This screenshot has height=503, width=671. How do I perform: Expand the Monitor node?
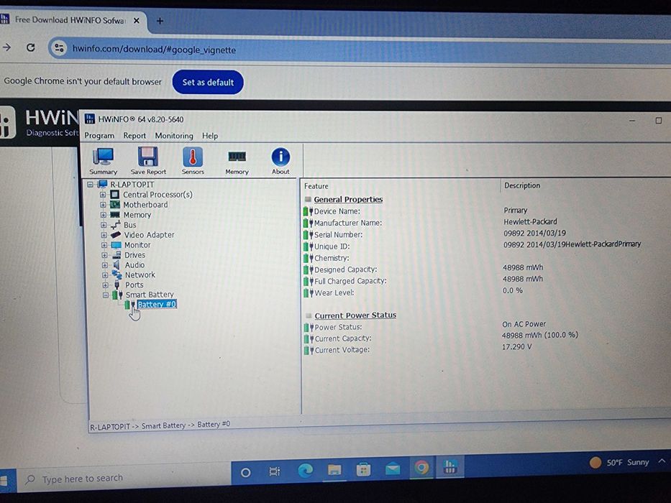coord(104,245)
